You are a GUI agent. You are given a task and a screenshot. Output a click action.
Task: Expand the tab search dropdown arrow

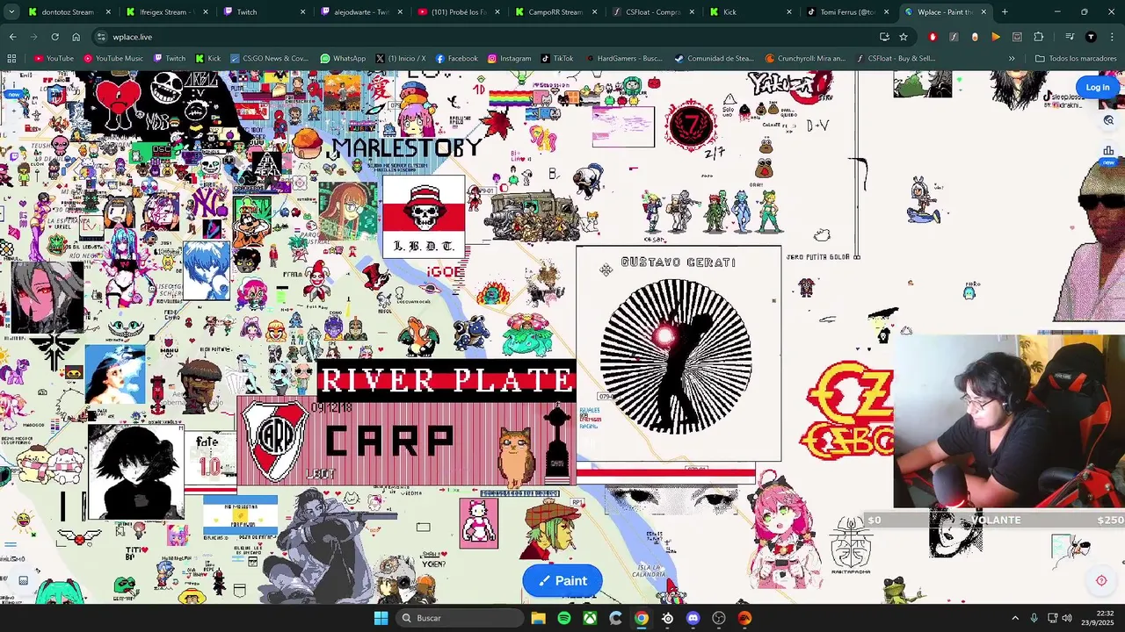pyautogui.click(x=11, y=12)
